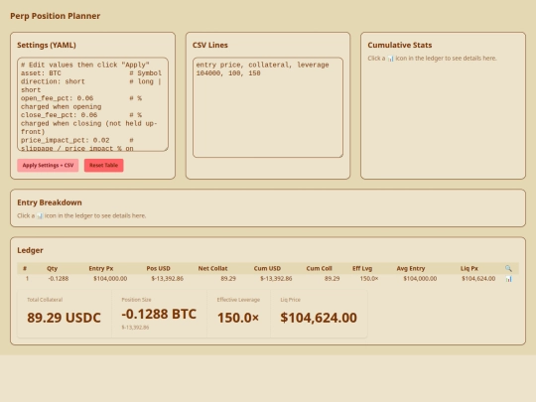
Task: Focus the Settings YAML text area
Action: pyautogui.click(x=92, y=104)
